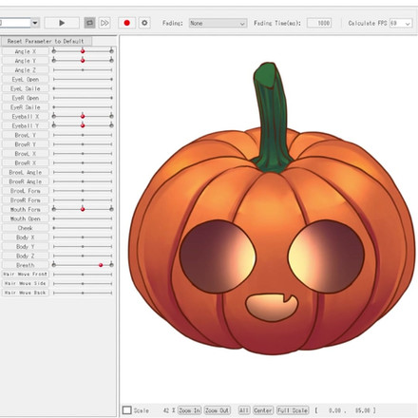The width and height of the screenshot is (418, 418).
Task: Select the Breath parameter label
Action: [x=26, y=265]
